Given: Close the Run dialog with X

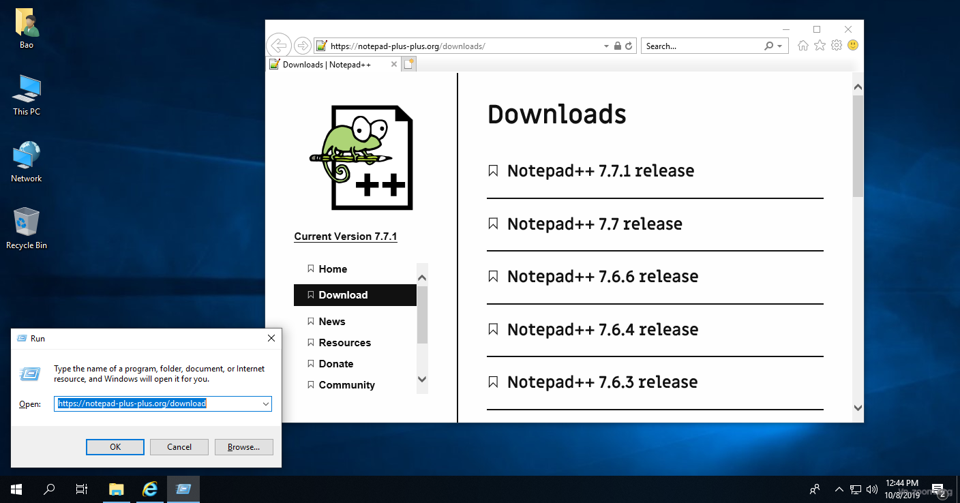Looking at the screenshot, I should [271, 338].
